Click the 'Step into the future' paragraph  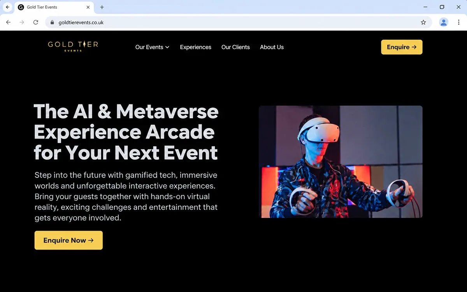pyautogui.click(x=126, y=196)
